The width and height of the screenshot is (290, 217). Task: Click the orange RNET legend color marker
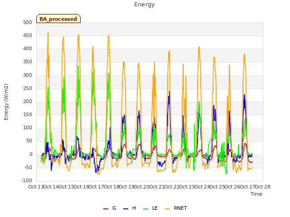pos(167,209)
